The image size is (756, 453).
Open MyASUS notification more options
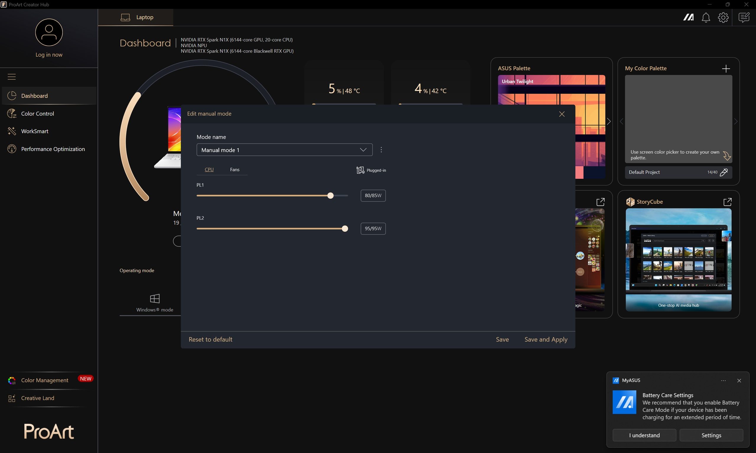(723, 381)
